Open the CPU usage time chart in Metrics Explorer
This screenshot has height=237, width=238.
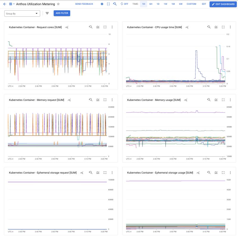click(x=209, y=27)
